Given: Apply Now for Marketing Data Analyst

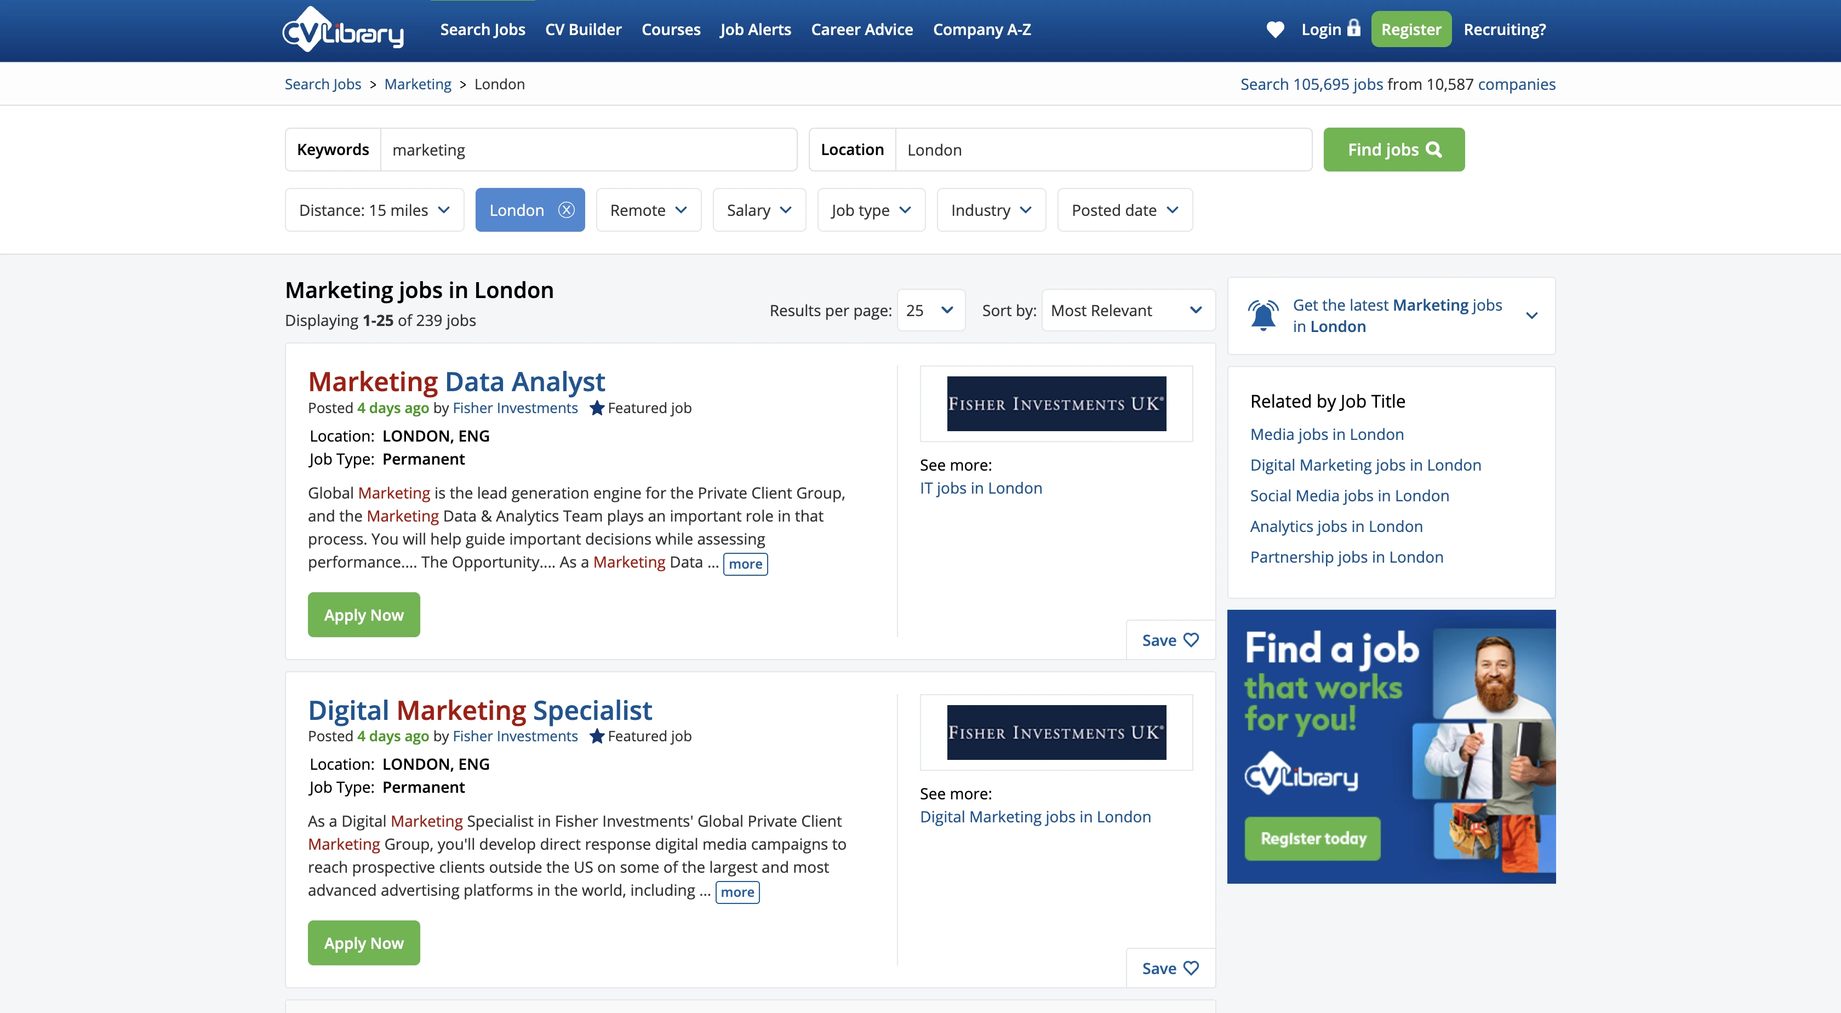Looking at the screenshot, I should pyautogui.click(x=363, y=615).
